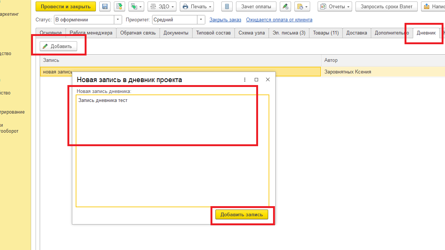Open the Дополнительно tab
The width and height of the screenshot is (445, 250).
(392, 33)
